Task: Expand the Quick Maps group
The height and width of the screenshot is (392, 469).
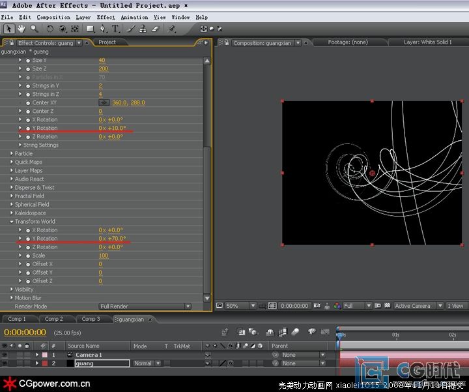Action: (x=11, y=162)
